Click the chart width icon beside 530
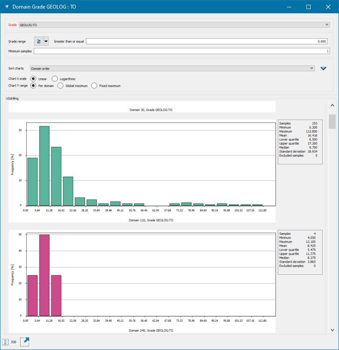This screenshot has height=350, width=339. (6, 342)
